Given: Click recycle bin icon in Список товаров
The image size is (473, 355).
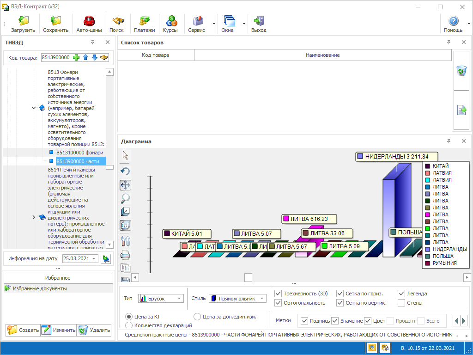Looking at the screenshot, I should click(461, 71).
